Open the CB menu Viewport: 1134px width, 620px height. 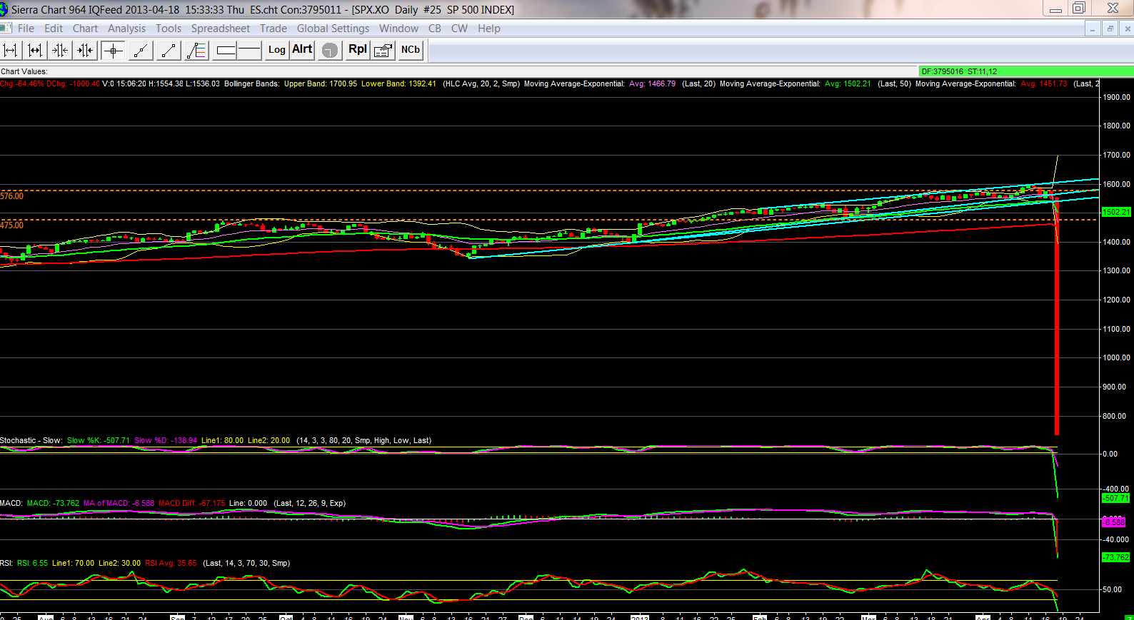(x=435, y=29)
